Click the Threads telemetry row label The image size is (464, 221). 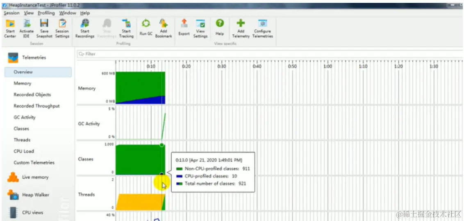click(86, 194)
